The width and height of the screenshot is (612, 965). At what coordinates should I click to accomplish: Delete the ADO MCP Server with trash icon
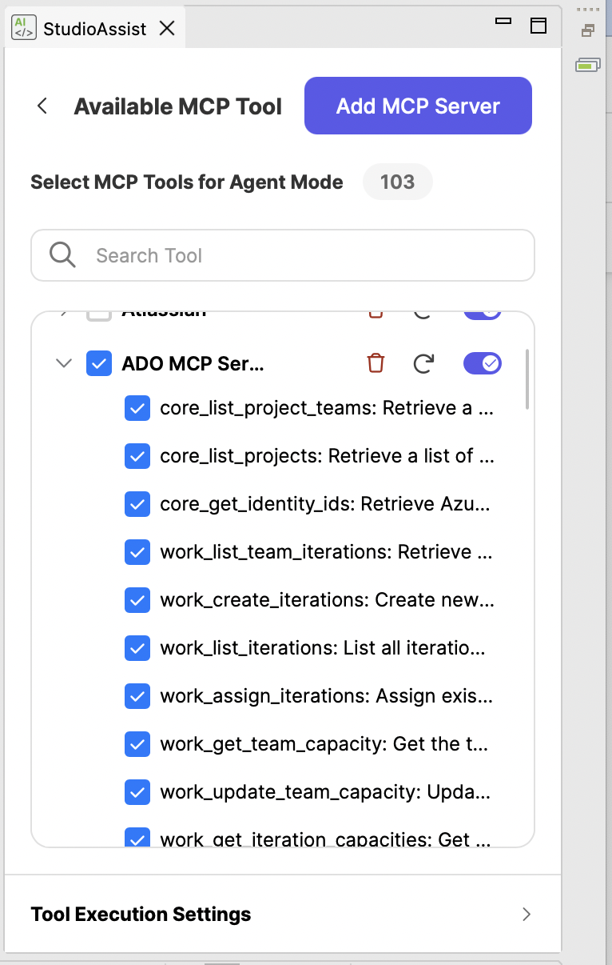coord(376,363)
